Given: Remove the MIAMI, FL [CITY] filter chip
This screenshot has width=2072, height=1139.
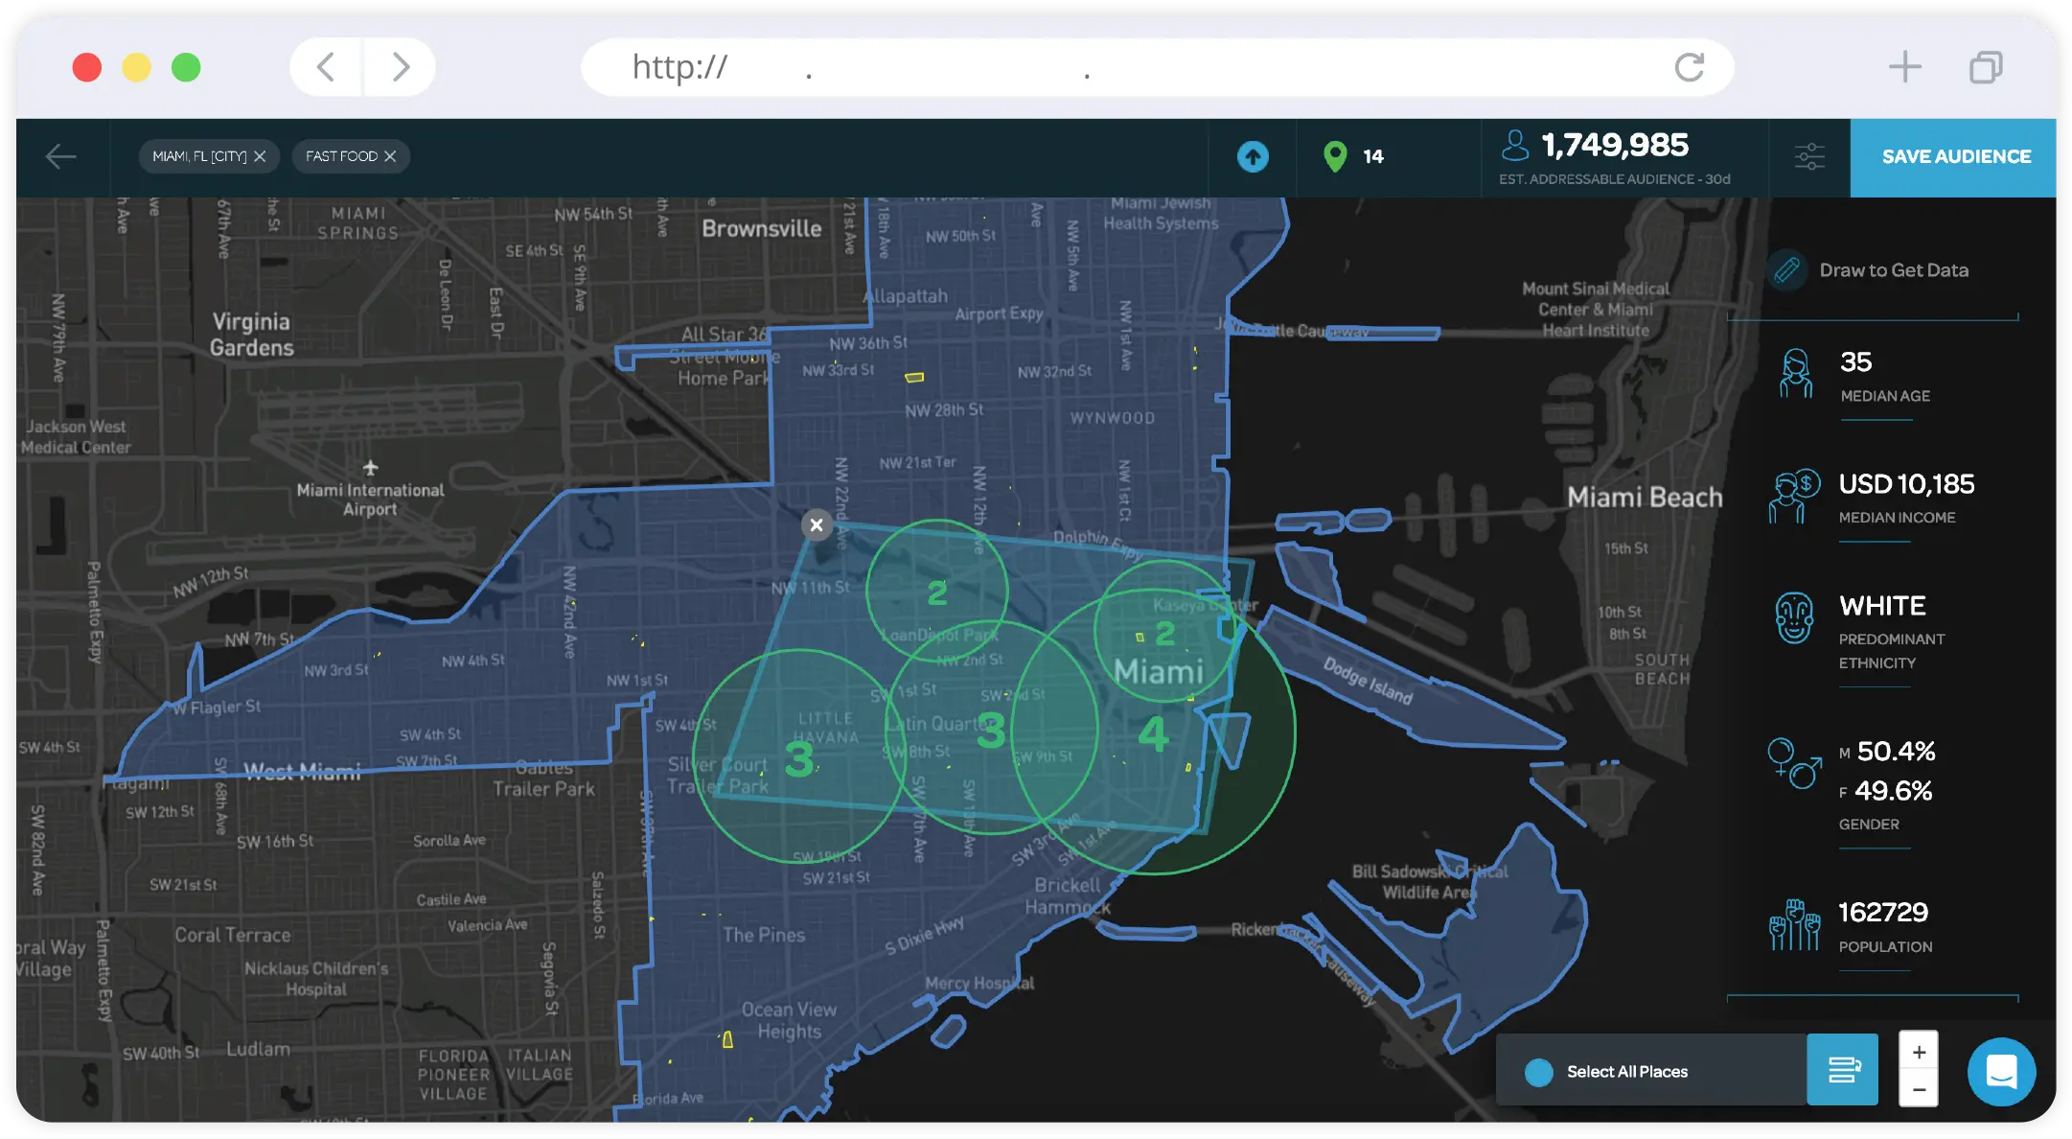Looking at the screenshot, I should pos(260,156).
